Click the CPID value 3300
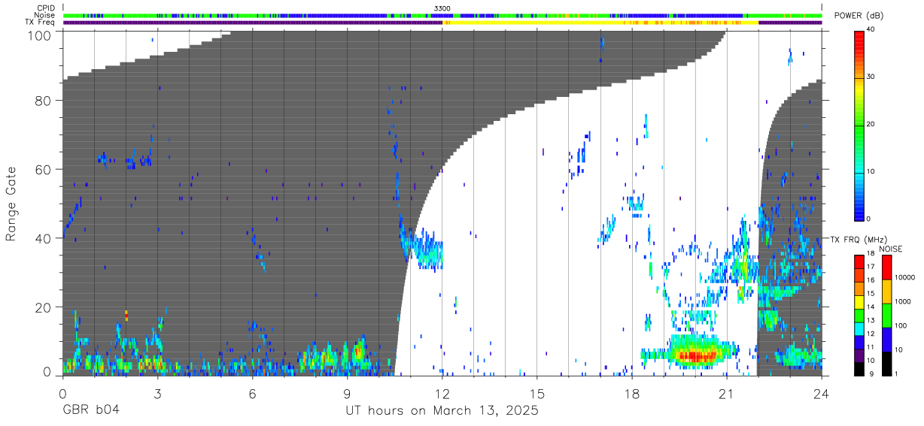 click(x=442, y=8)
